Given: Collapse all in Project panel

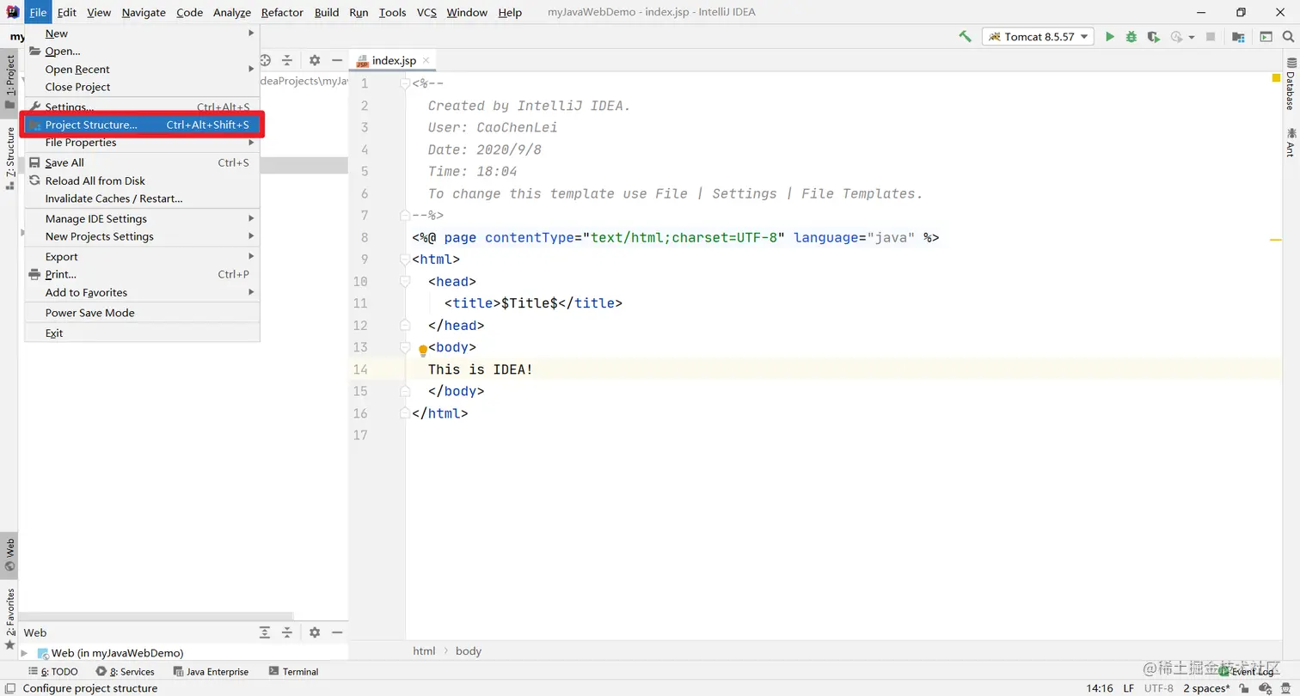Looking at the screenshot, I should pos(287,60).
